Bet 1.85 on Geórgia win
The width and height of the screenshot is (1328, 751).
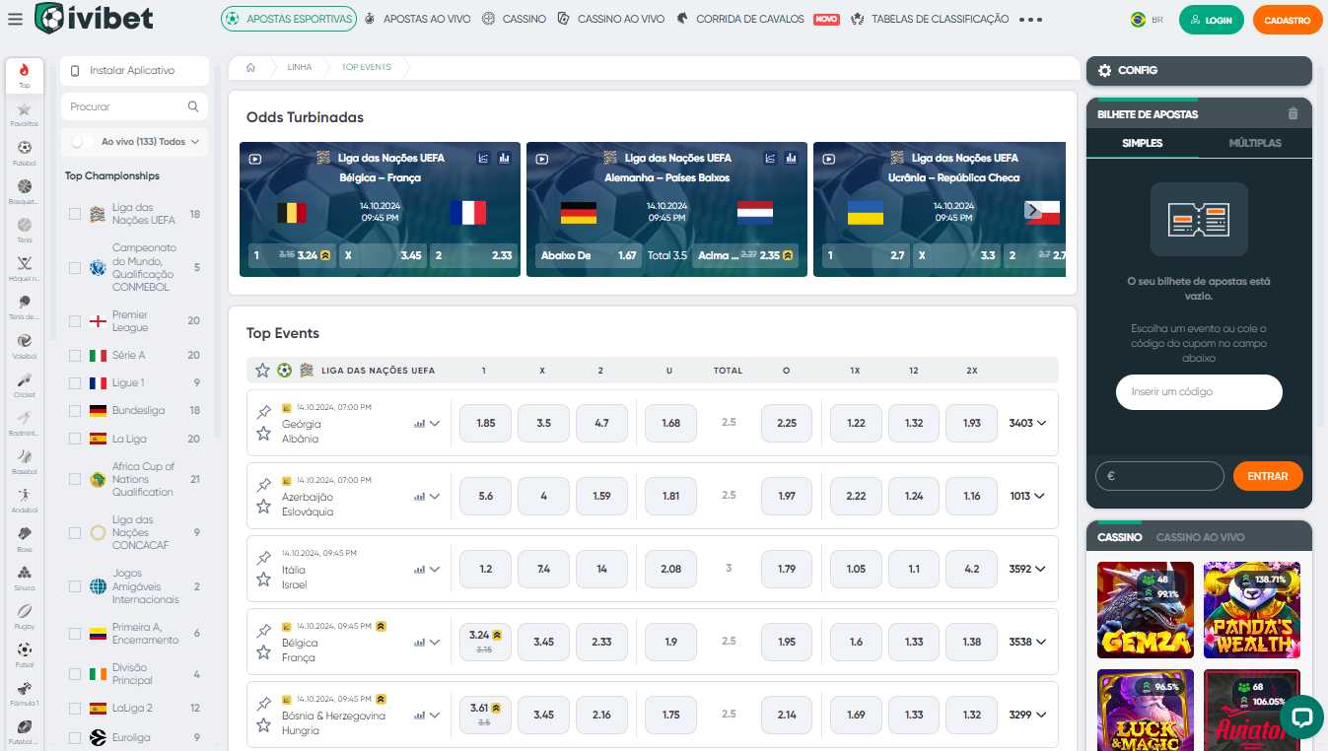[485, 423]
